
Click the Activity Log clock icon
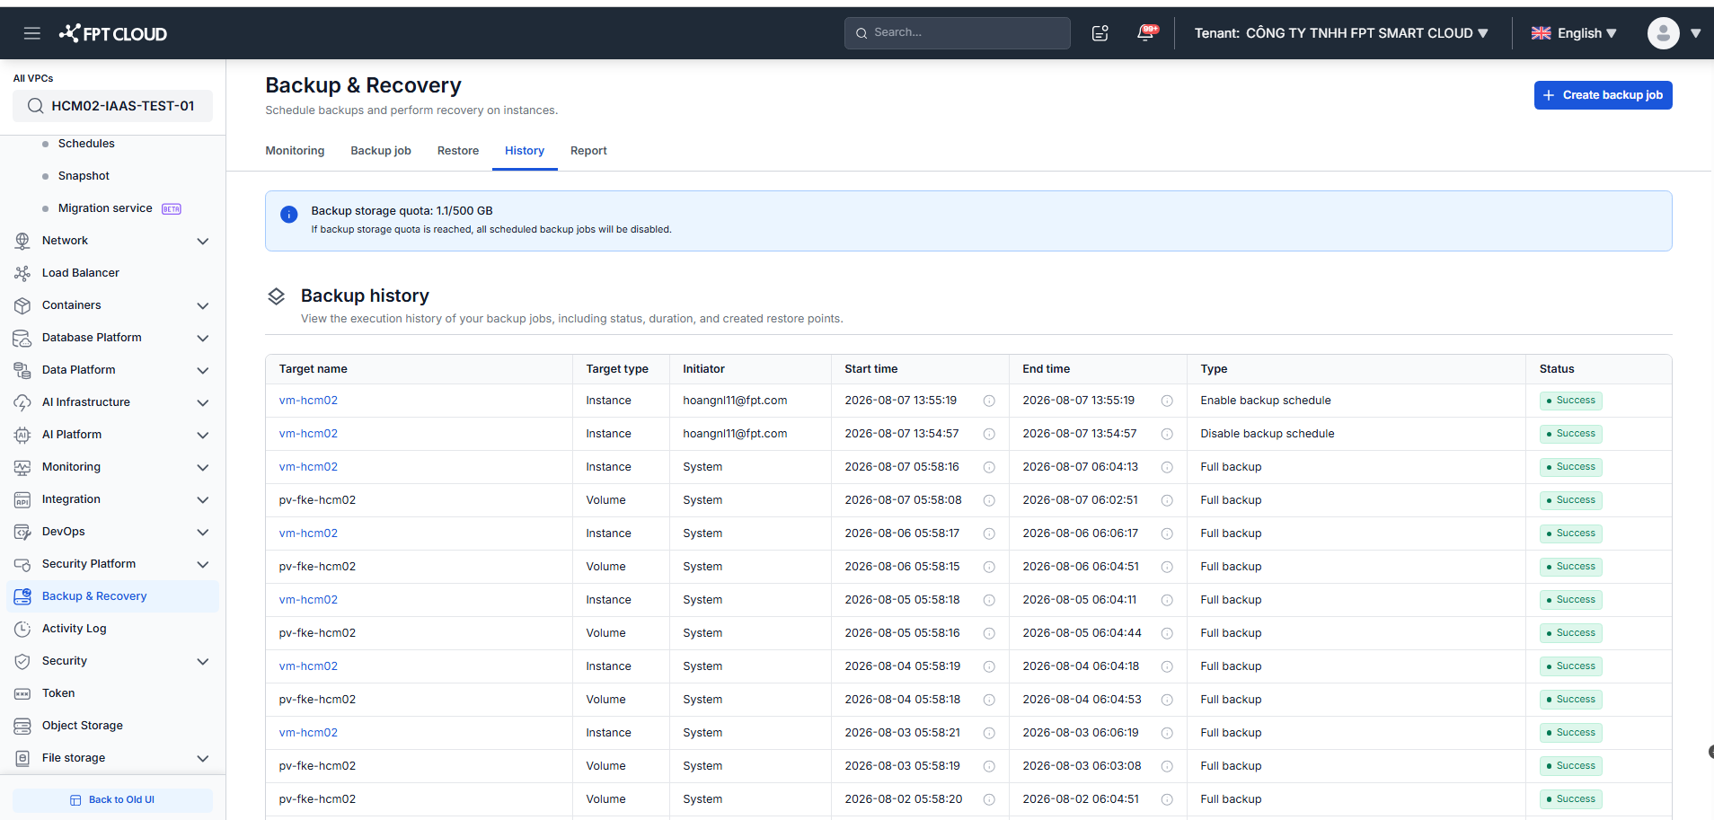click(22, 629)
